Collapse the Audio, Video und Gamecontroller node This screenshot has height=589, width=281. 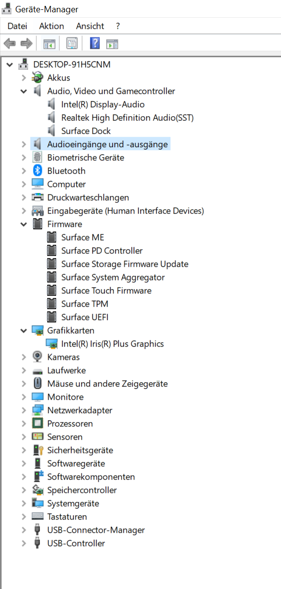(x=24, y=91)
